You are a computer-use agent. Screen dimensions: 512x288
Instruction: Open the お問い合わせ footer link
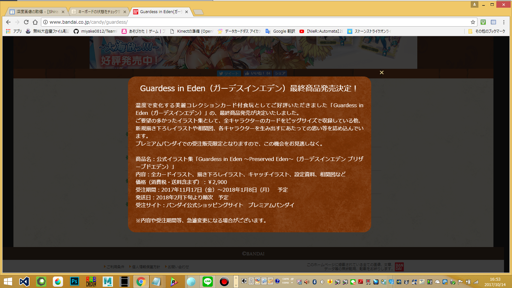pyautogui.click(x=177, y=267)
